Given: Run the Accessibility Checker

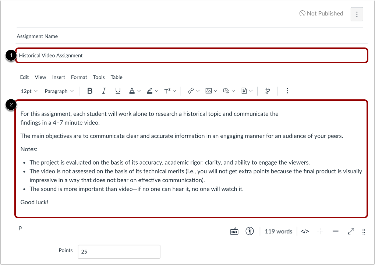Looking at the screenshot, I should click(x=250, y=231).
